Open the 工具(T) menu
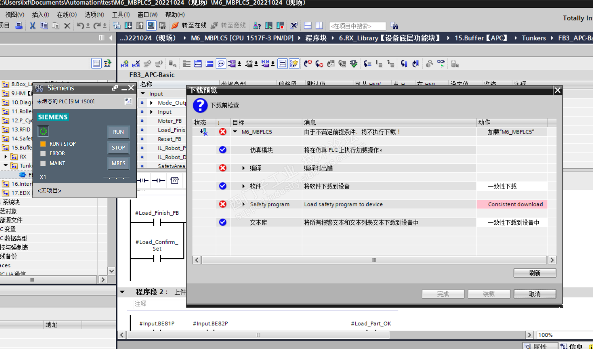The image size is (593, 349). 121,14
